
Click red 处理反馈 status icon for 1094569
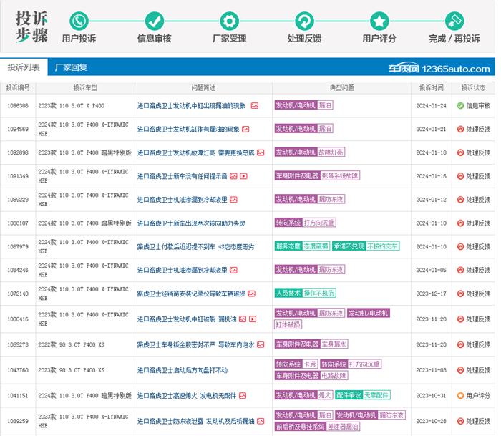[x=460, y=129]
